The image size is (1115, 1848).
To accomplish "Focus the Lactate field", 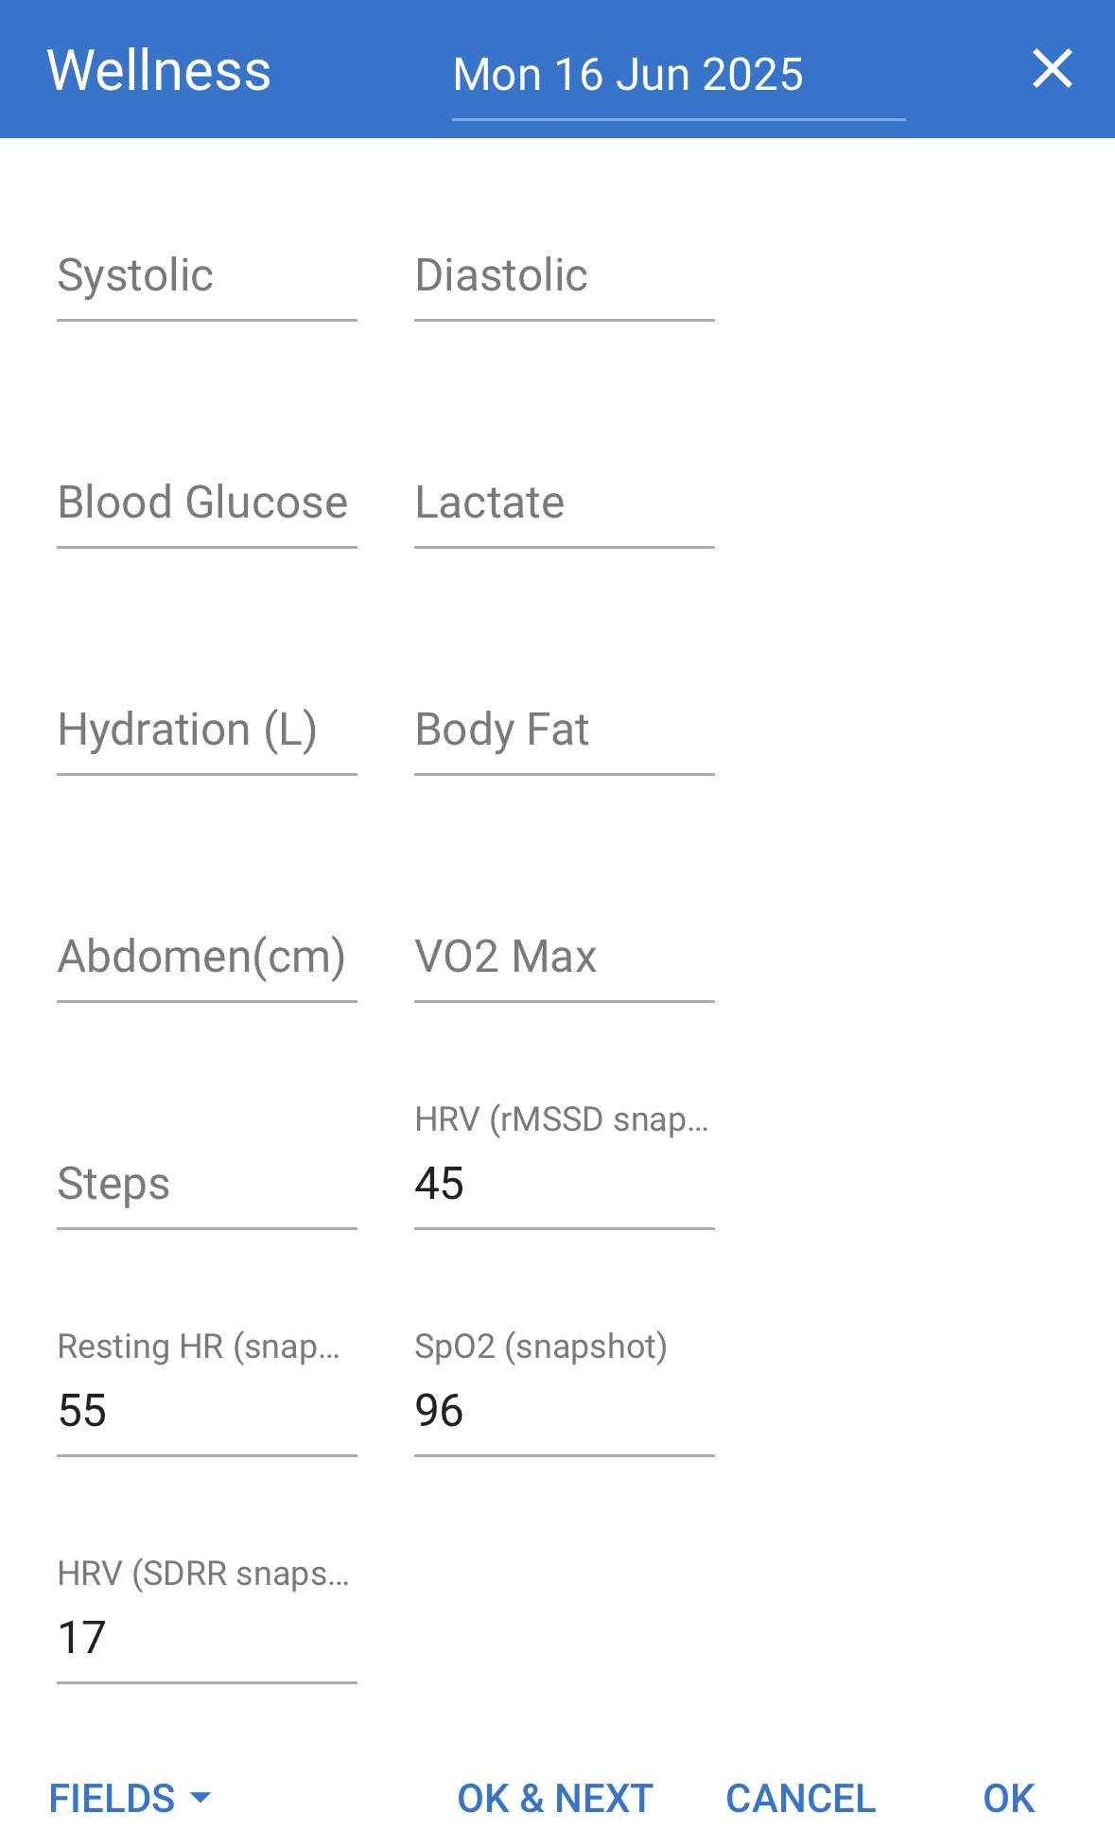I will (564, 503).
